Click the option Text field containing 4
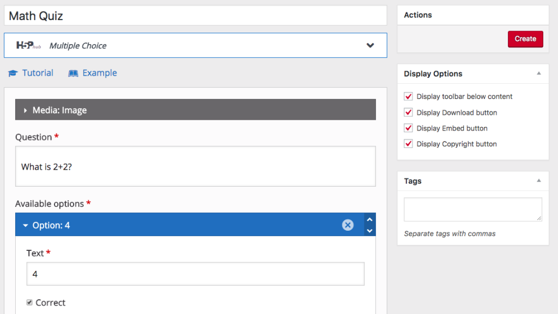Viewport: 558px width, 314px height. pyautogui.click(x=196, y=274)
